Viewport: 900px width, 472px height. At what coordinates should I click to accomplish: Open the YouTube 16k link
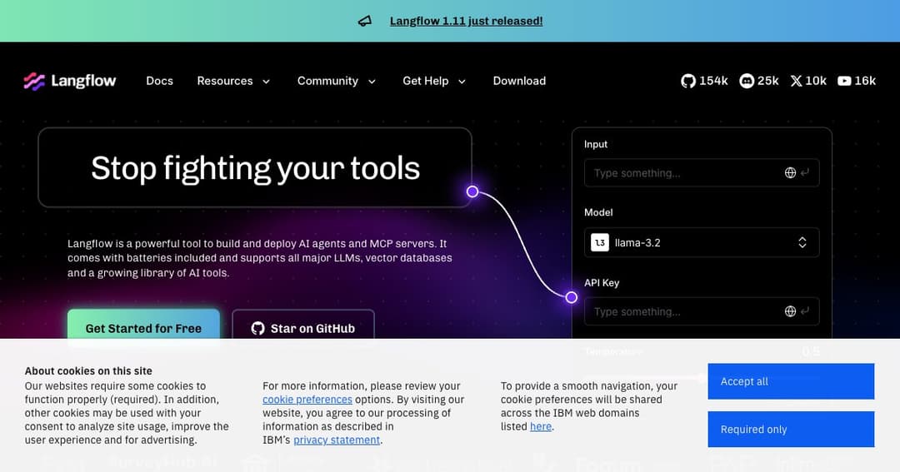(857, 81)
